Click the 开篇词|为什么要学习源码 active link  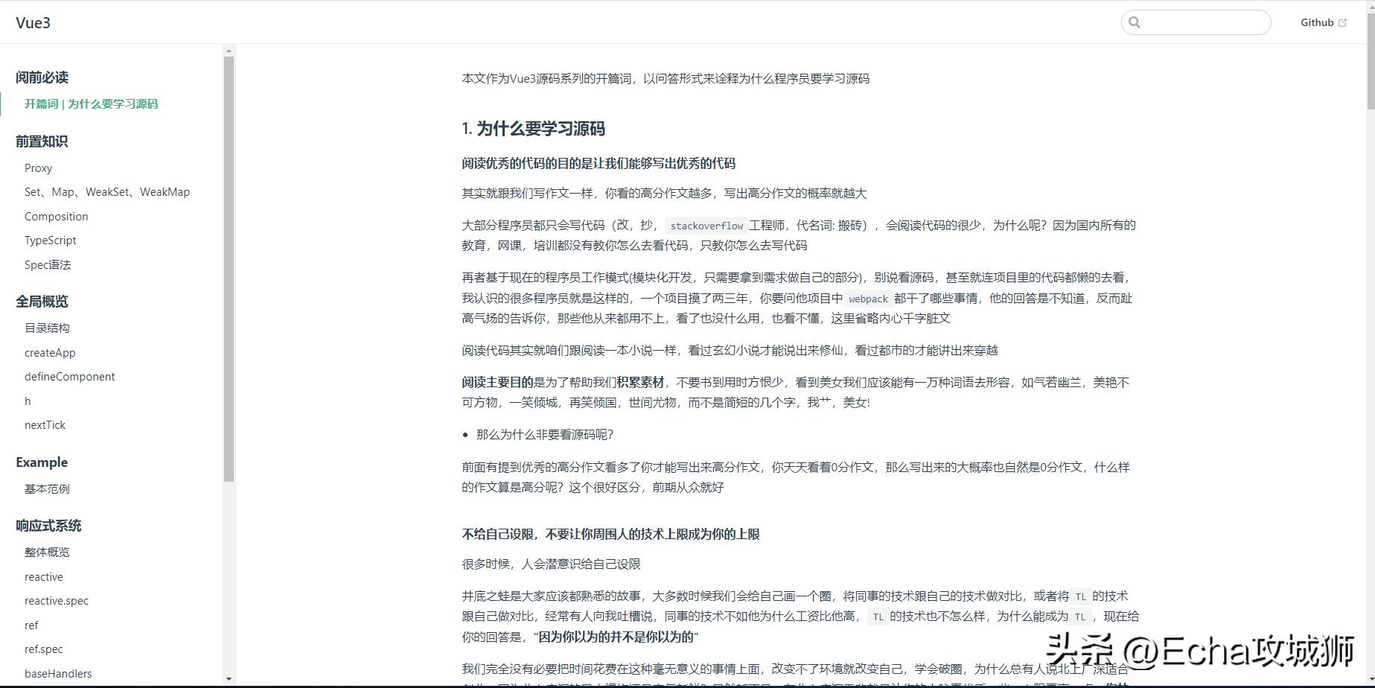(91, 104)
